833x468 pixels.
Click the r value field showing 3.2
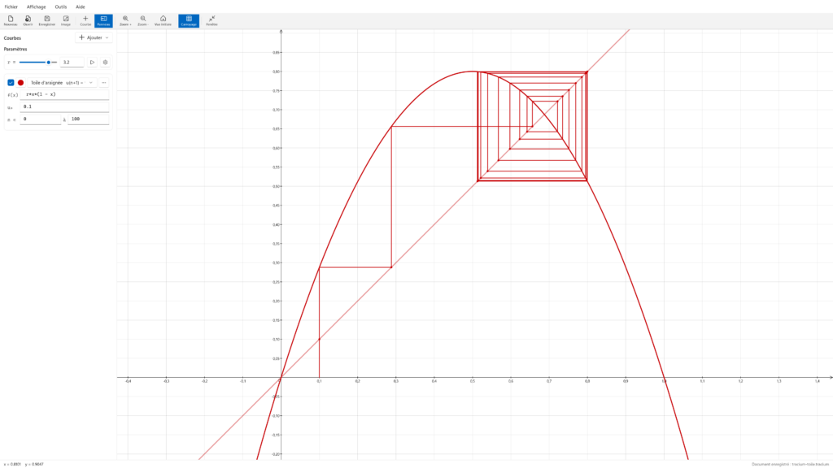72,63
